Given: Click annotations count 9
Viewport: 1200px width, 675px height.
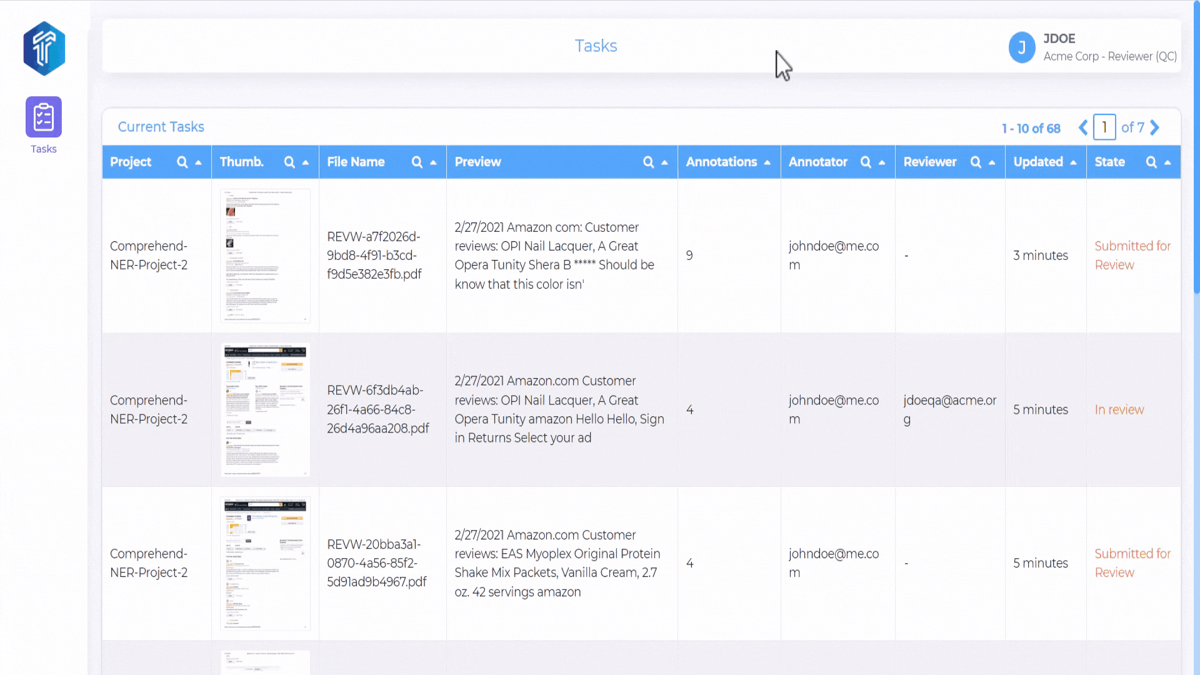Looking at the screenshot, I should (x=689, y=256).
